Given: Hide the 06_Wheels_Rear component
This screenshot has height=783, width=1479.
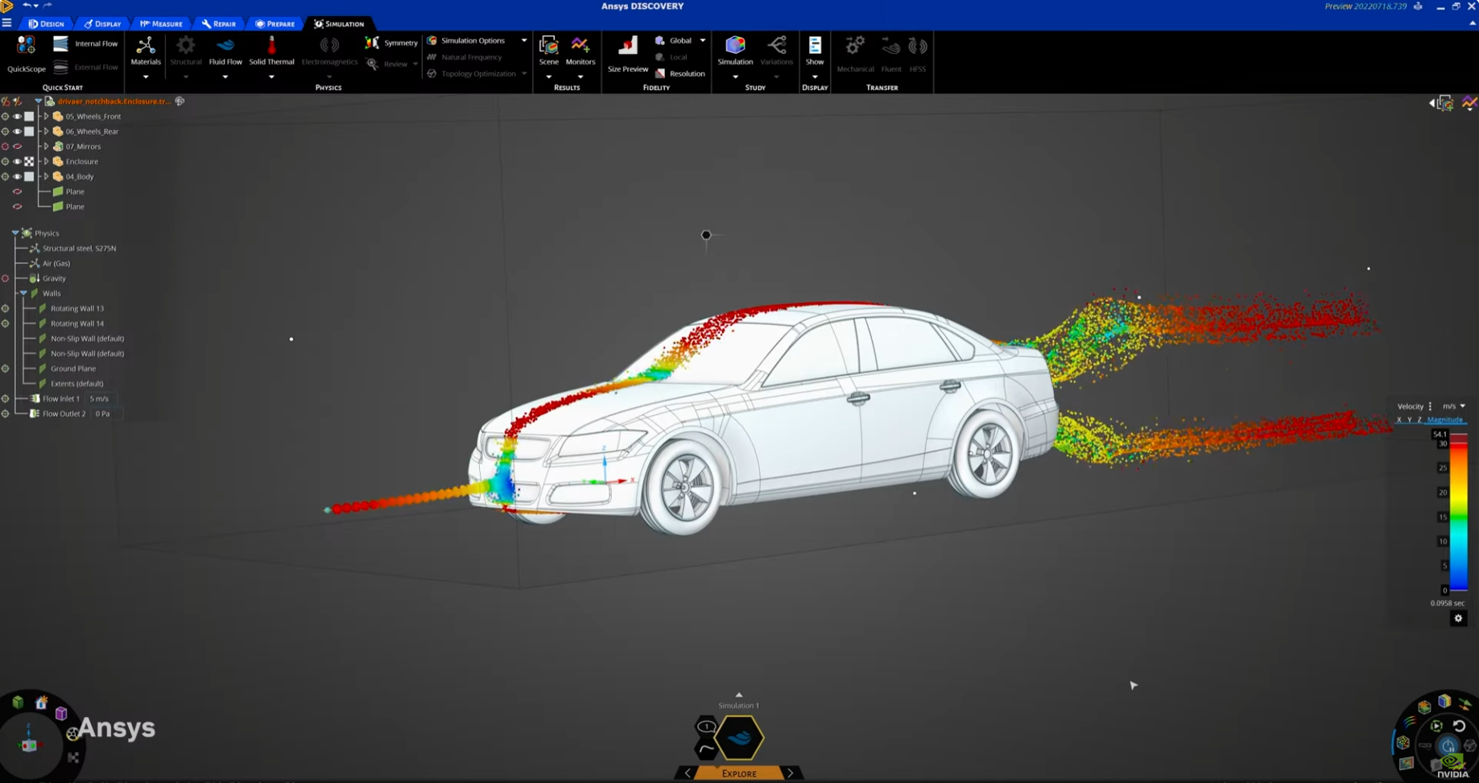Looking at the screenshot, I should (x=17, y=131).
